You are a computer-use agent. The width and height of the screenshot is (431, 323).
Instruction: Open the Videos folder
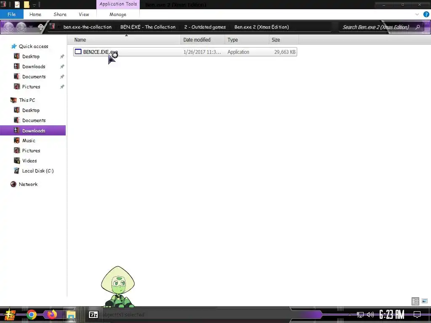click(29, 161)
